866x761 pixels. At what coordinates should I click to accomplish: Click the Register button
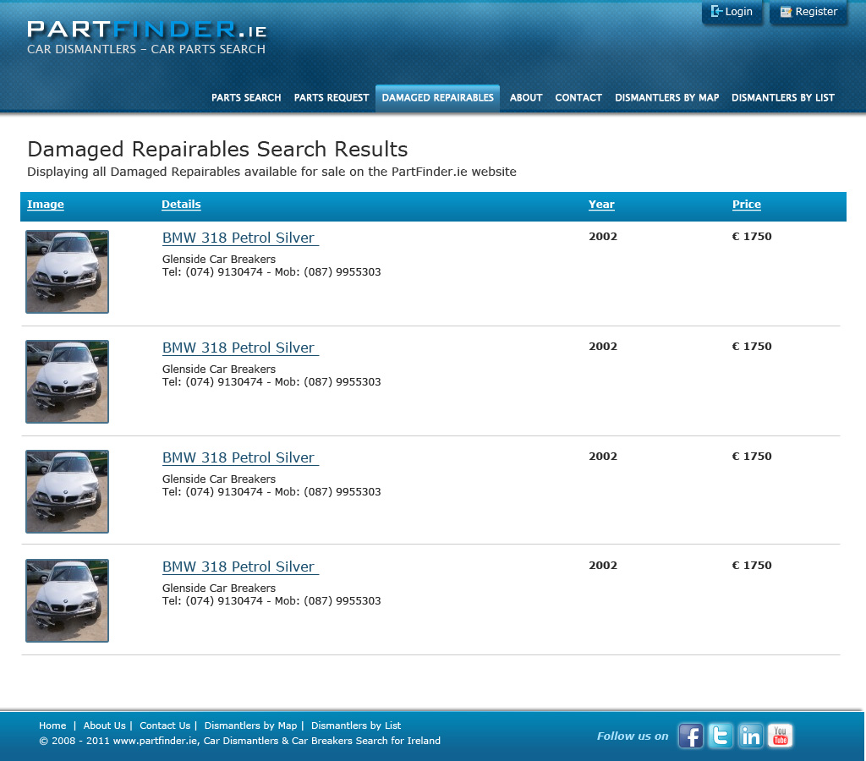pos(808,12)
